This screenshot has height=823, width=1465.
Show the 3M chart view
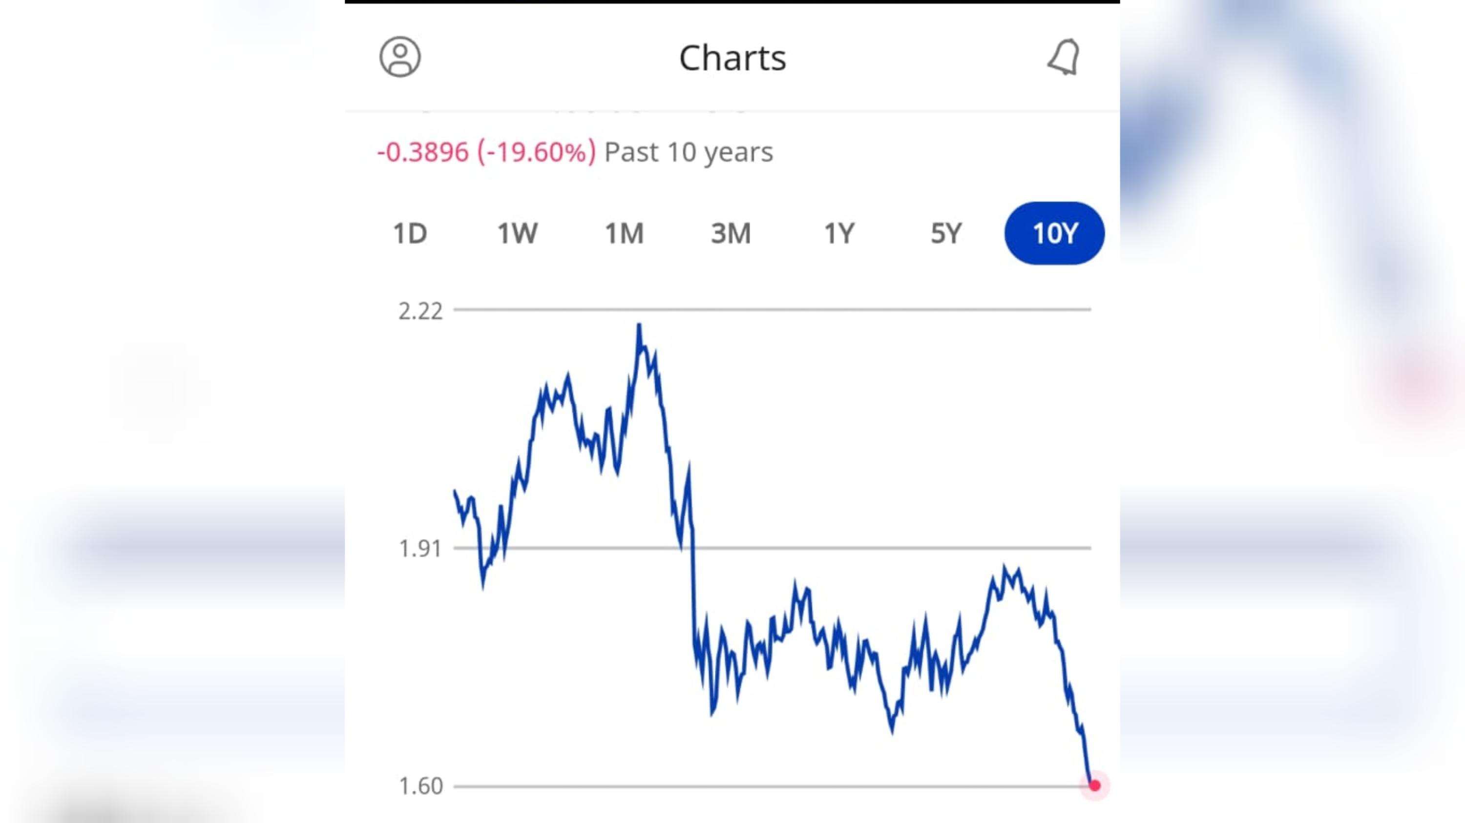tap(731, 234)
